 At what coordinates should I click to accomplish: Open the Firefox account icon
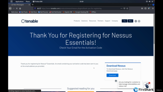[x=149, y=8]
